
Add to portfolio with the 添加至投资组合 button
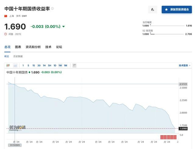(177, 9)
